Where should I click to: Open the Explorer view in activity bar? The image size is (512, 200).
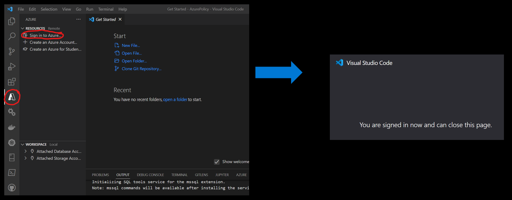point(11,21)
